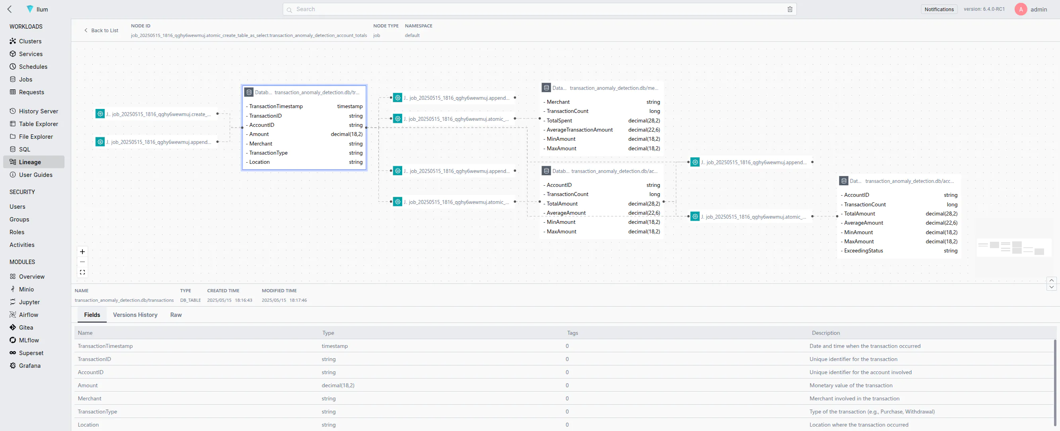Collapse the sidebar with back chevron
1060x431 pixels.
pos(10,9)
